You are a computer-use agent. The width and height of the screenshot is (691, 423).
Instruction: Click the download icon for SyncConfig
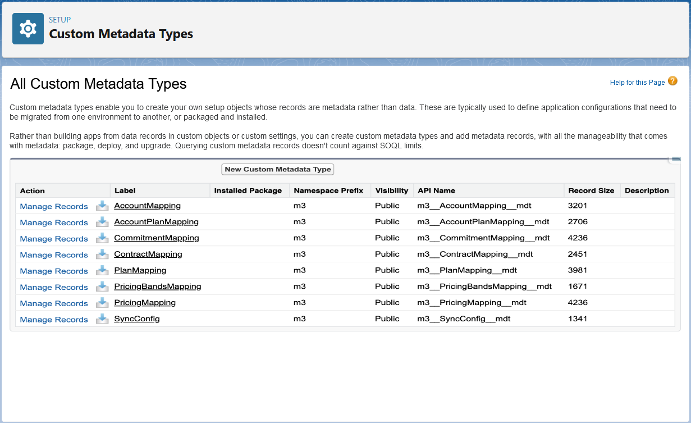click(x=102, y=319)
